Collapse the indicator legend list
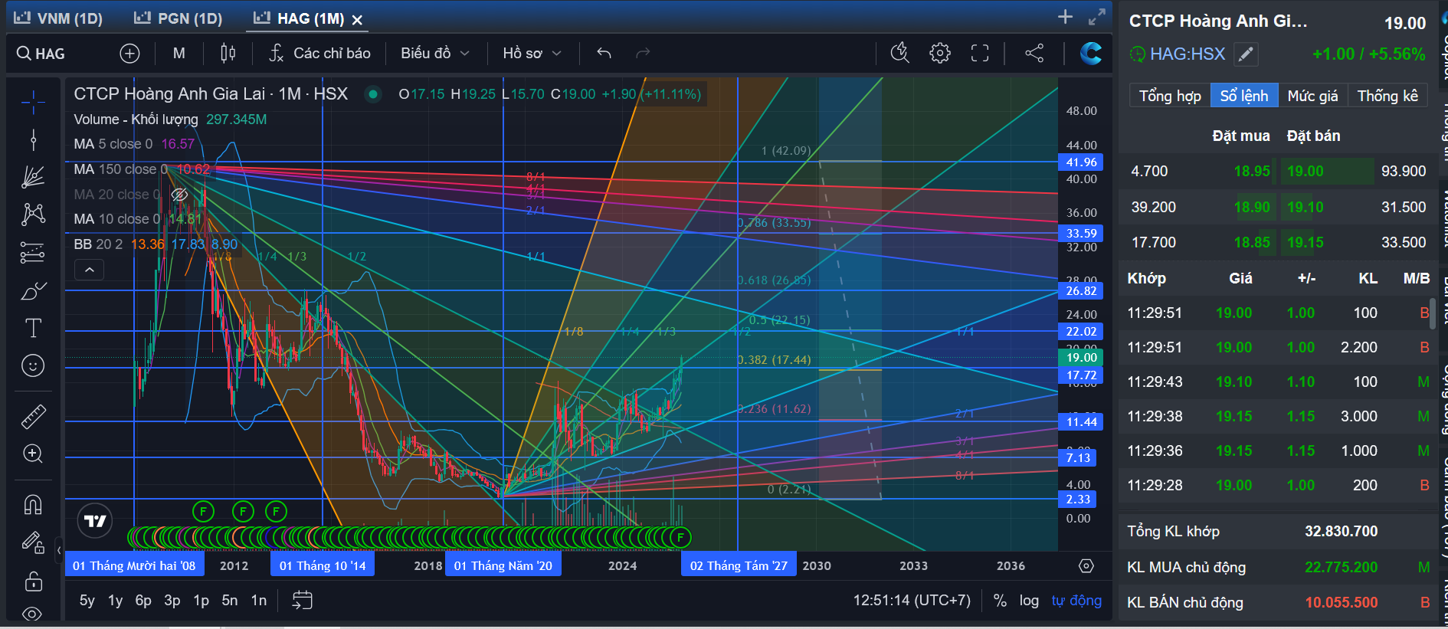 (x=90, y=270)
